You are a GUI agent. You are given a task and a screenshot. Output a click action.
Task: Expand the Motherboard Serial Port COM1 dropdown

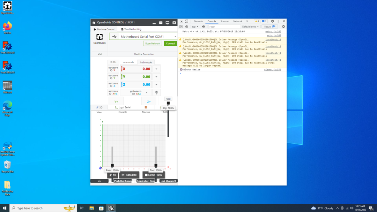tap(143, 37)
